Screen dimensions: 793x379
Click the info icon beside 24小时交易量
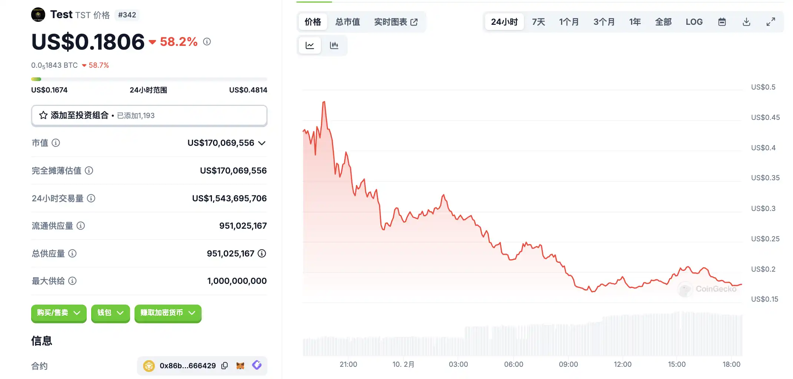(x=91, y=198)
